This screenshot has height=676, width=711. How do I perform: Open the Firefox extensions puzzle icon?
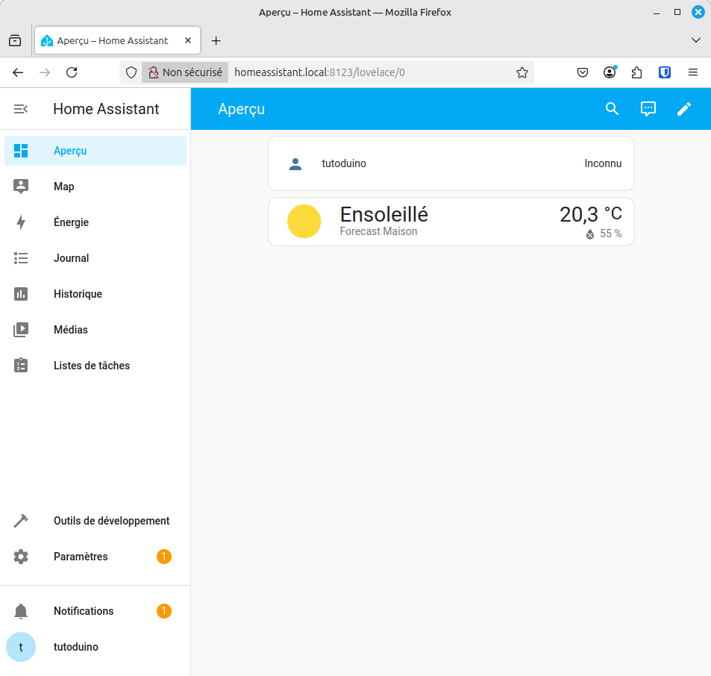coord(636,72)
